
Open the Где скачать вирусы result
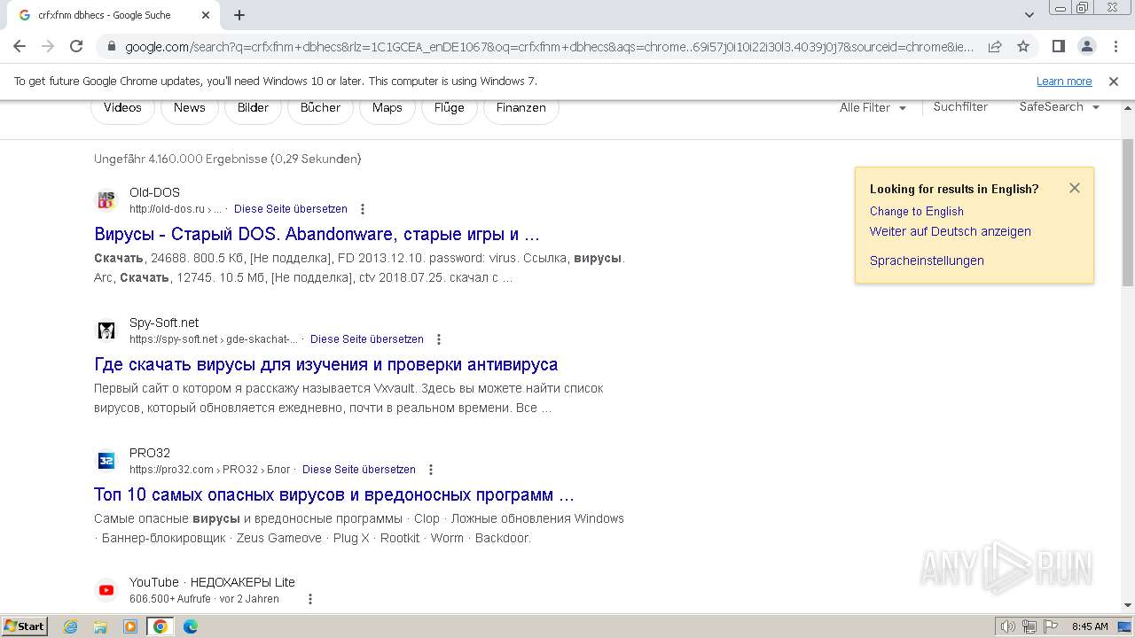click(x=326, y=365)
